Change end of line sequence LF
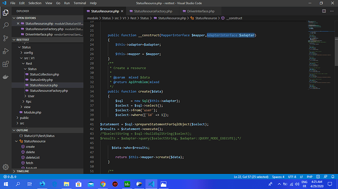The image size is (338, 189). pos(301,177)
